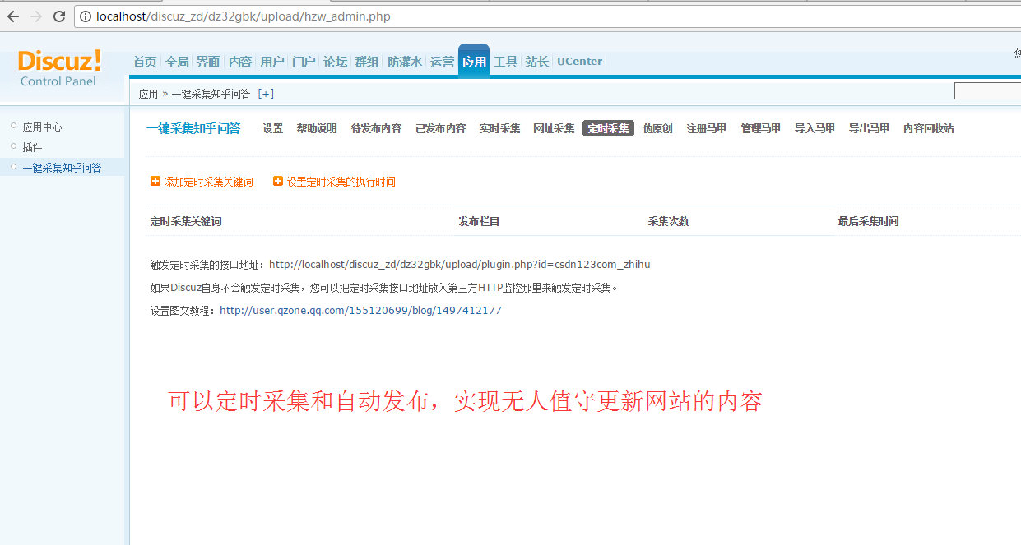Open the 全局 top menu
Image resolution: width=1021 pixels, height=545 pixels.
coord(177,62)
